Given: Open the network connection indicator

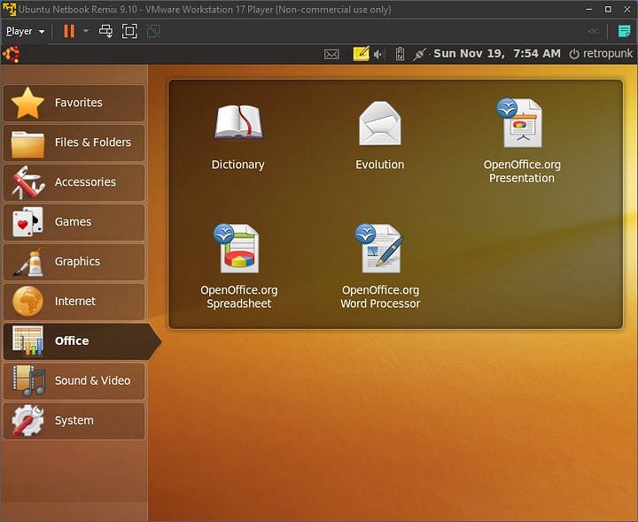Looking at the screenshot, I should (419, 54).
